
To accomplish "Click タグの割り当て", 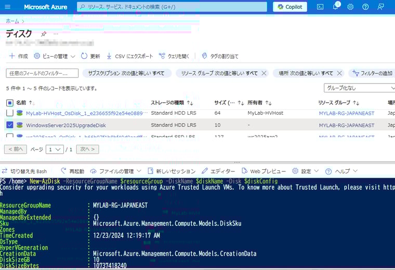I will pos(220,56).
